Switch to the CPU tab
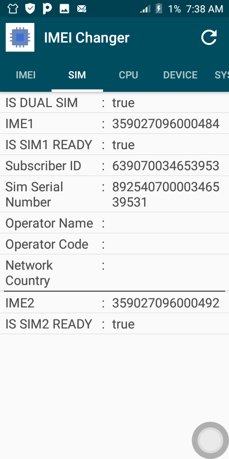This screenshot has width=229, height=459. (128, 75)
